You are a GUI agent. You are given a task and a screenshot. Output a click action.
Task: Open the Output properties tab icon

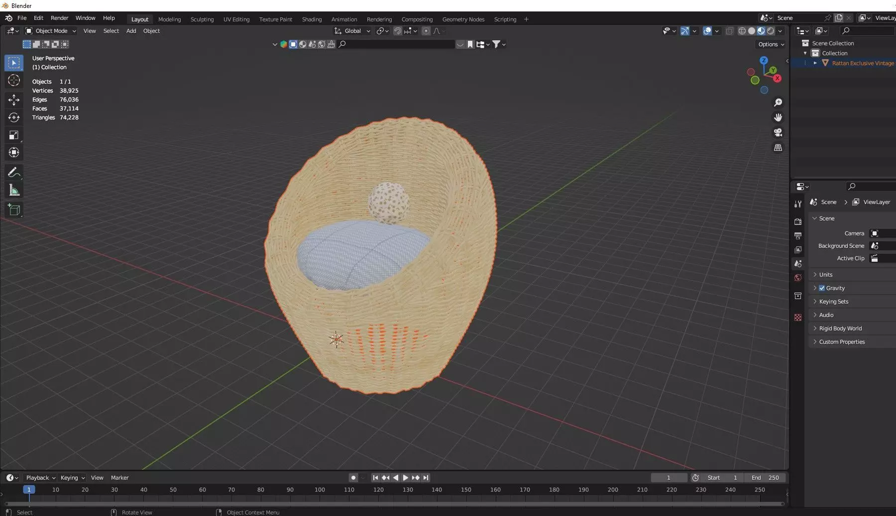click(798, 235)
